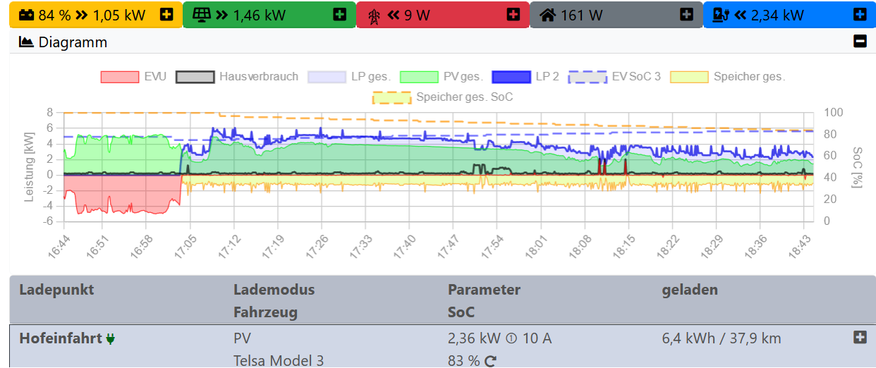Expand the green PV power card

pos(340,14)
